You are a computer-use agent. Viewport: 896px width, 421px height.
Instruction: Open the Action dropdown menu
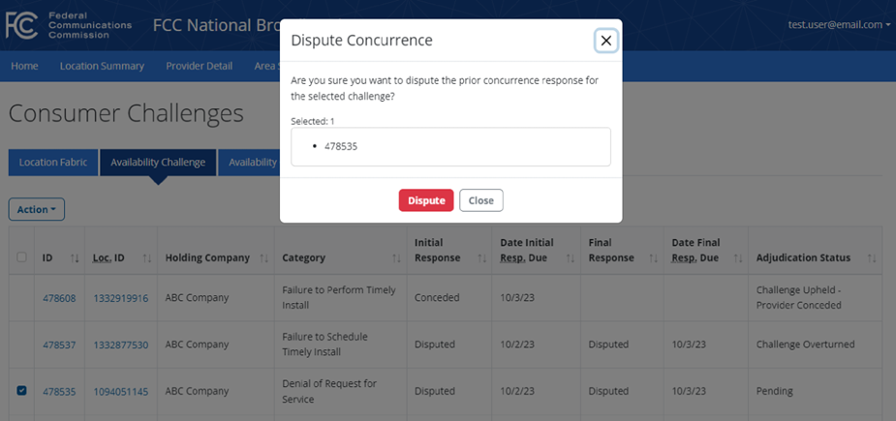point(37,209)
